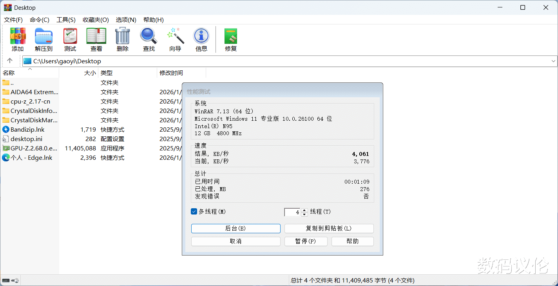Click the type cell "应用程序"

click(x=112, y=148)
